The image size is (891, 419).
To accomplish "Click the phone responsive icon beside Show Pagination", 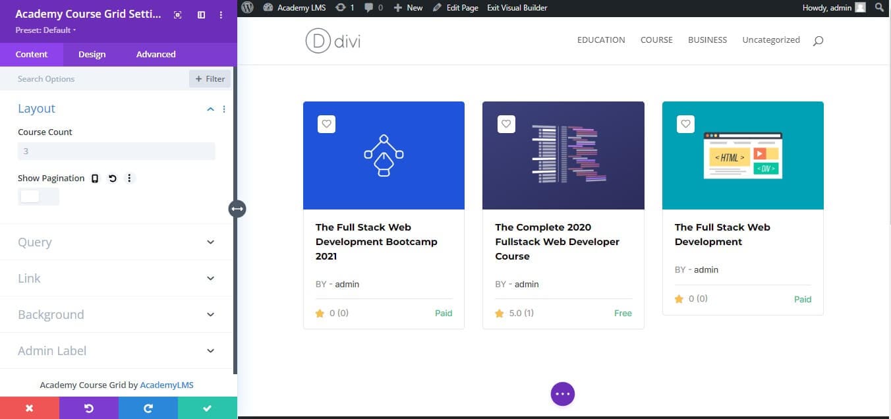I will click(x=94, y=178).
